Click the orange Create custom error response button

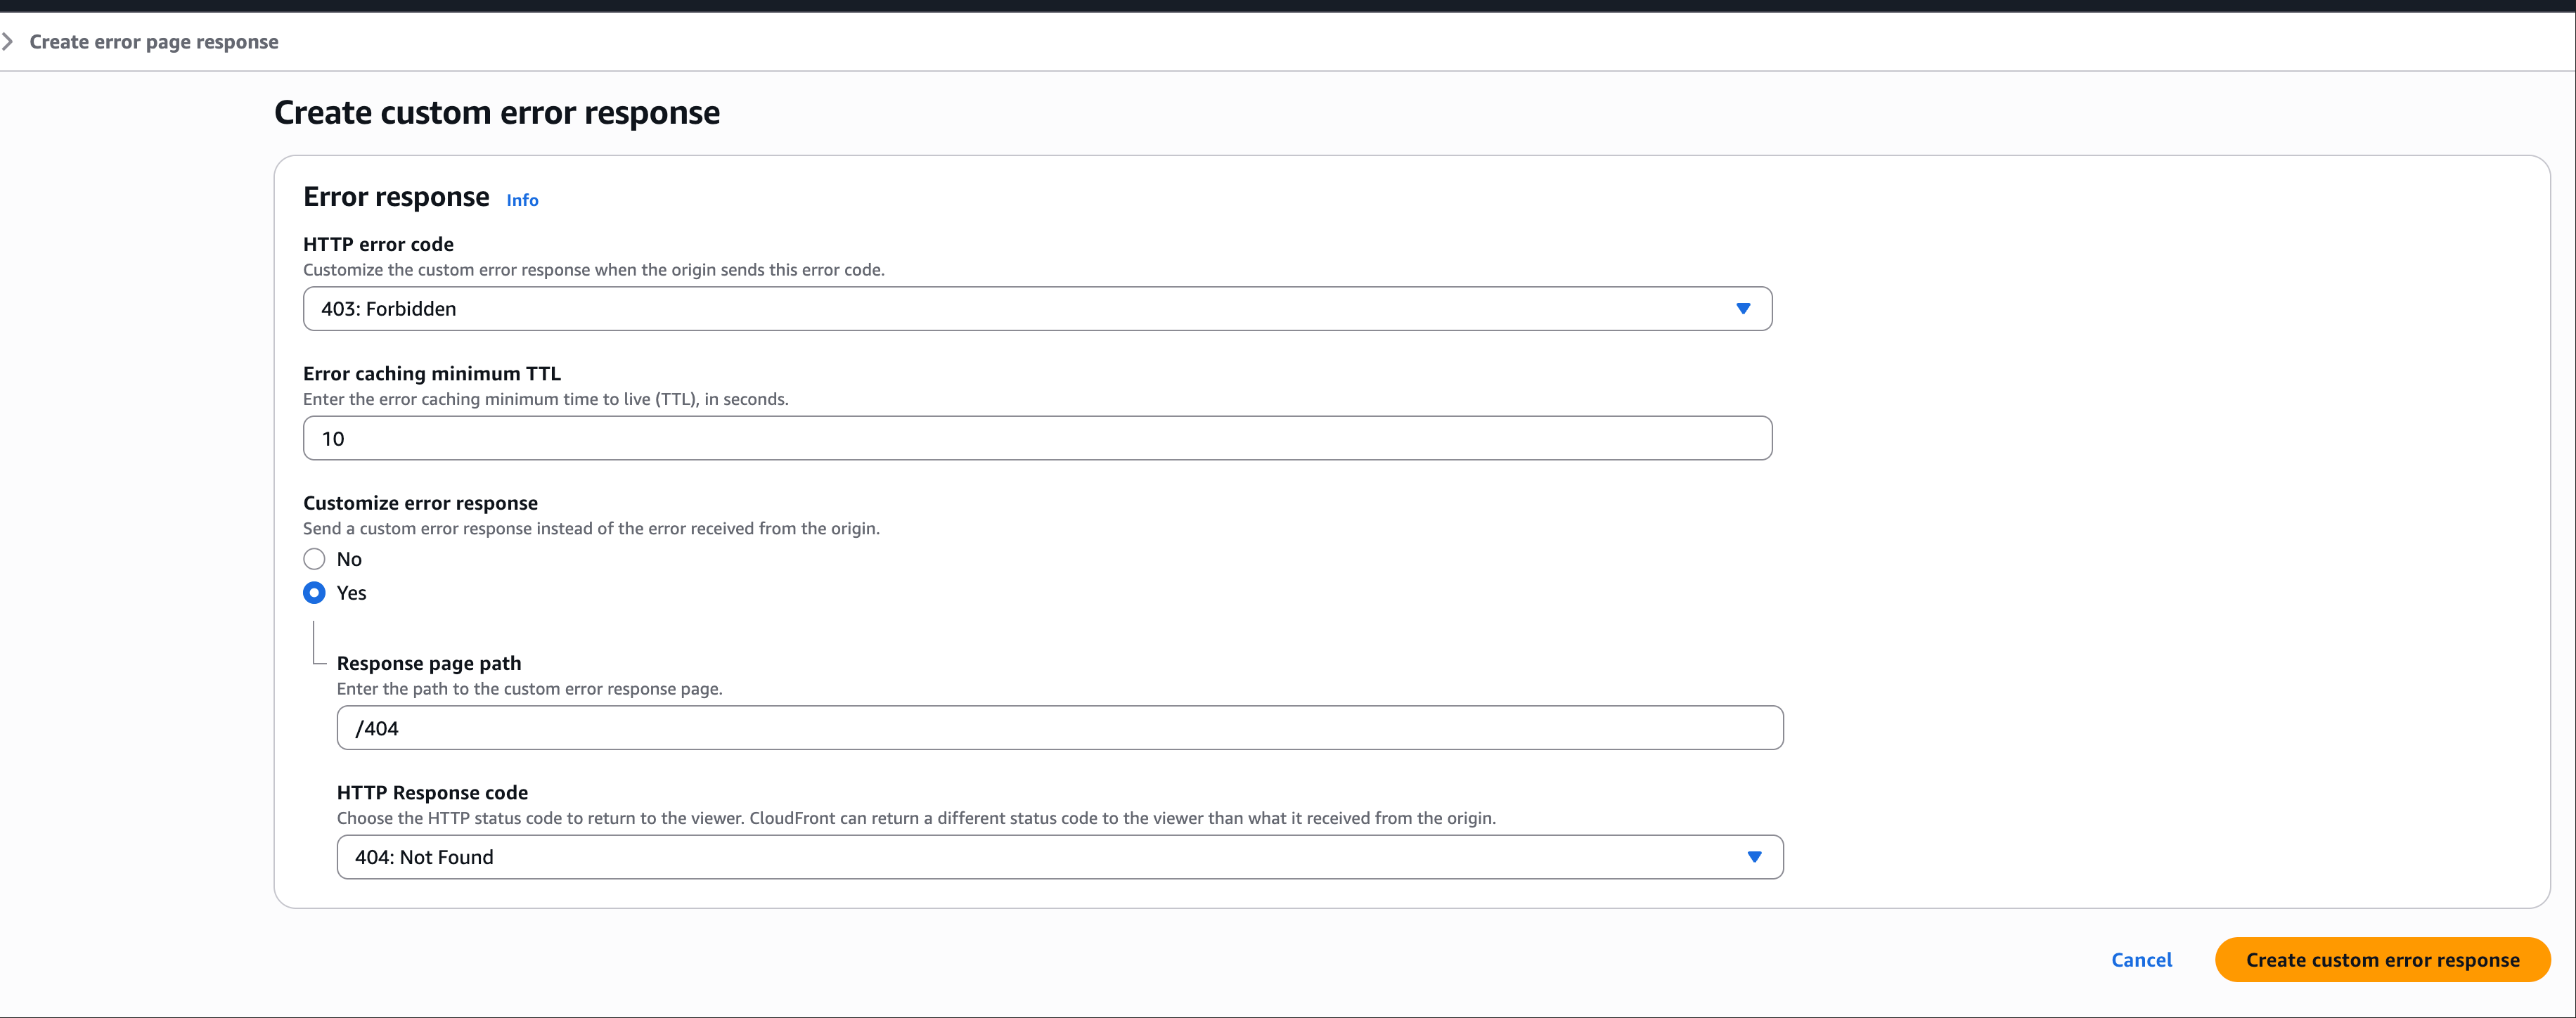click(x=2382, y=960)
